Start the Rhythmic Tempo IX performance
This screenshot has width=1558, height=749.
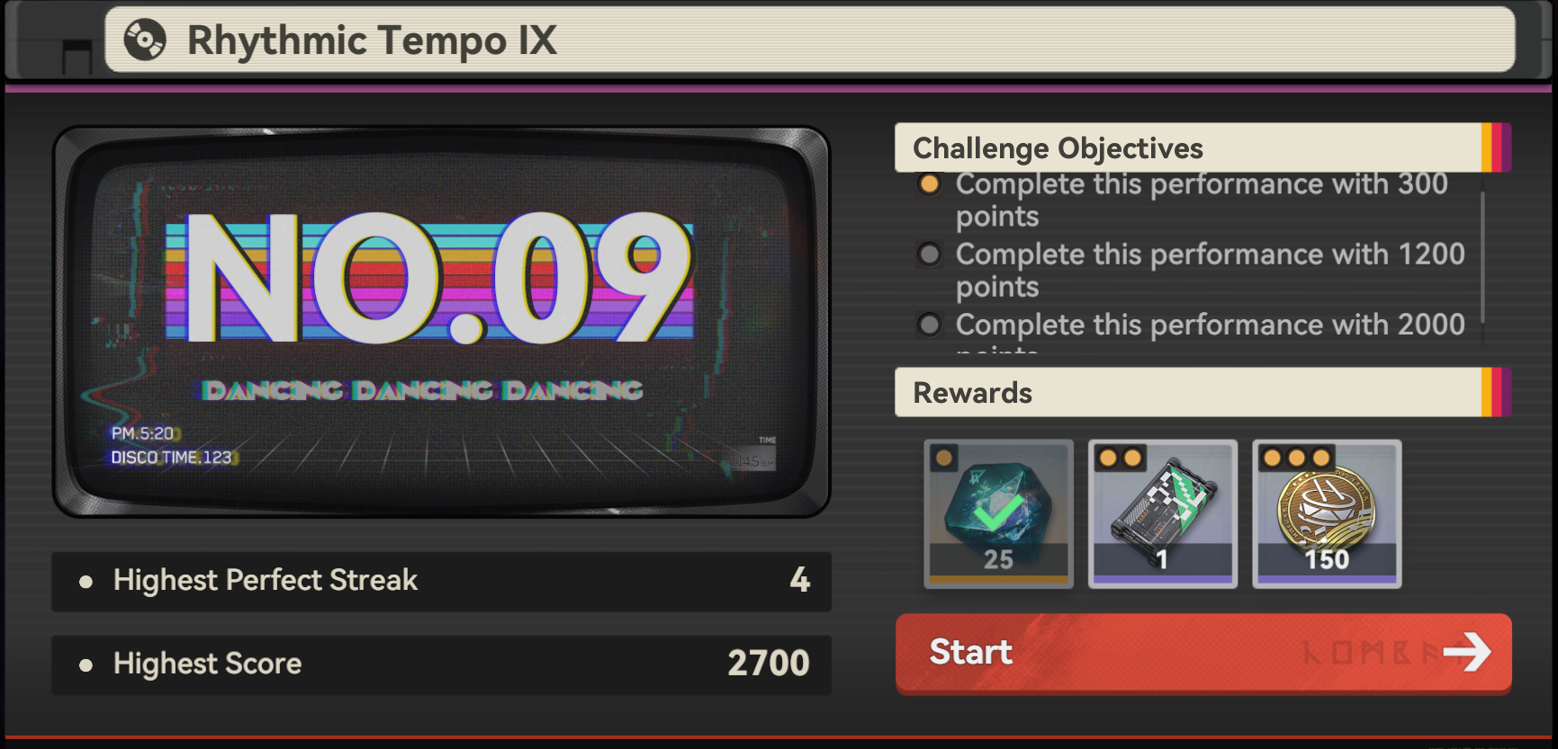pos(1203,654)
